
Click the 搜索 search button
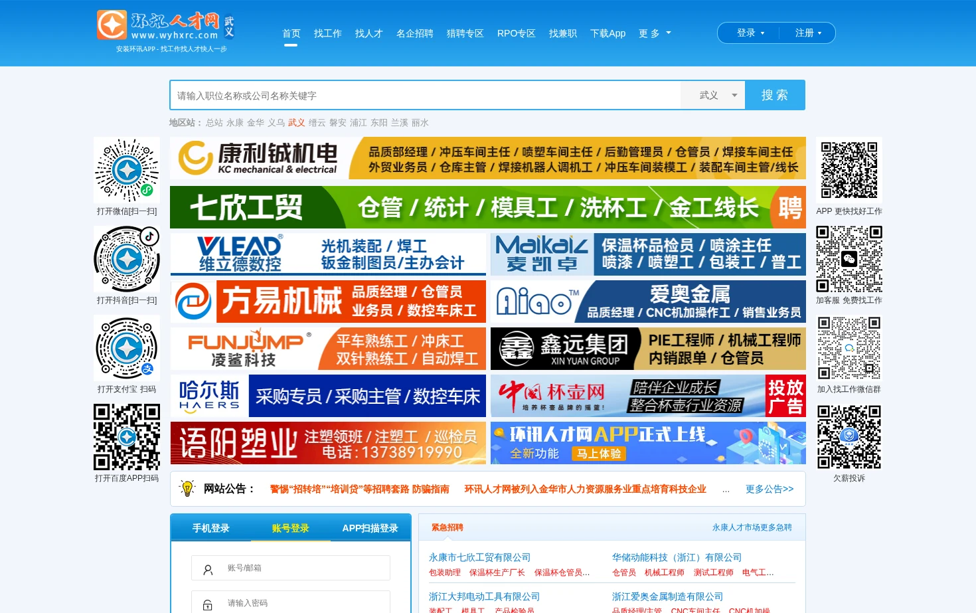click(775, 95)
